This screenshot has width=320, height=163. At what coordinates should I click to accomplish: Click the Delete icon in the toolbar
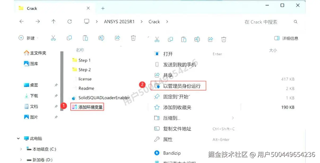click(133, 38)
